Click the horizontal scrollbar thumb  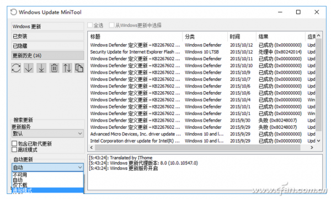pos(197,148)
